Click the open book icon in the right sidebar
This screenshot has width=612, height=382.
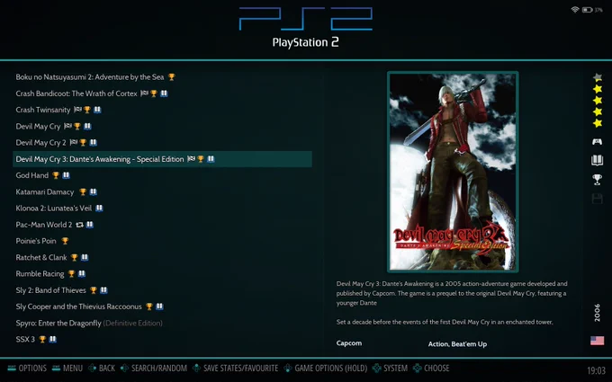(598, 160)
